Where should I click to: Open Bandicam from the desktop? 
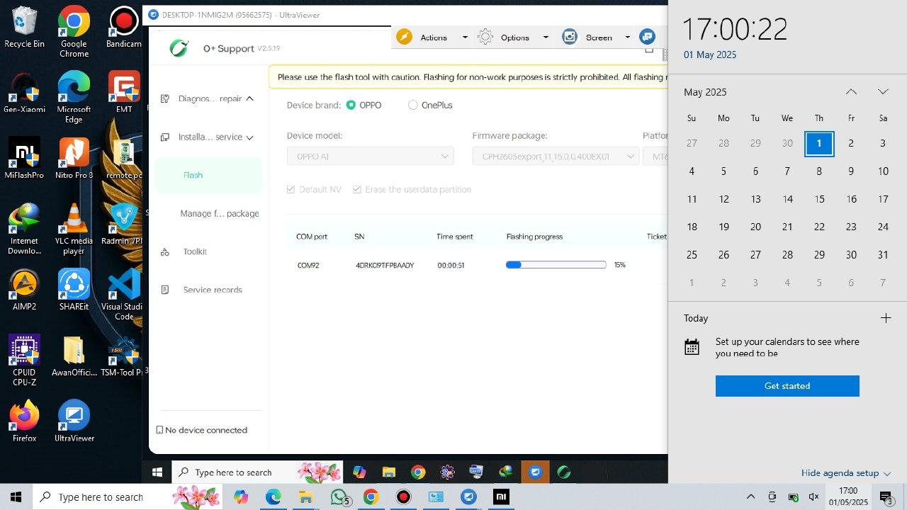[x=124, y=27]
